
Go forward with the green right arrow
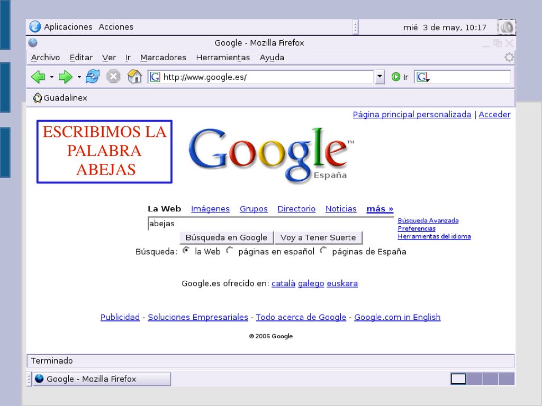[x=65, y=77]
